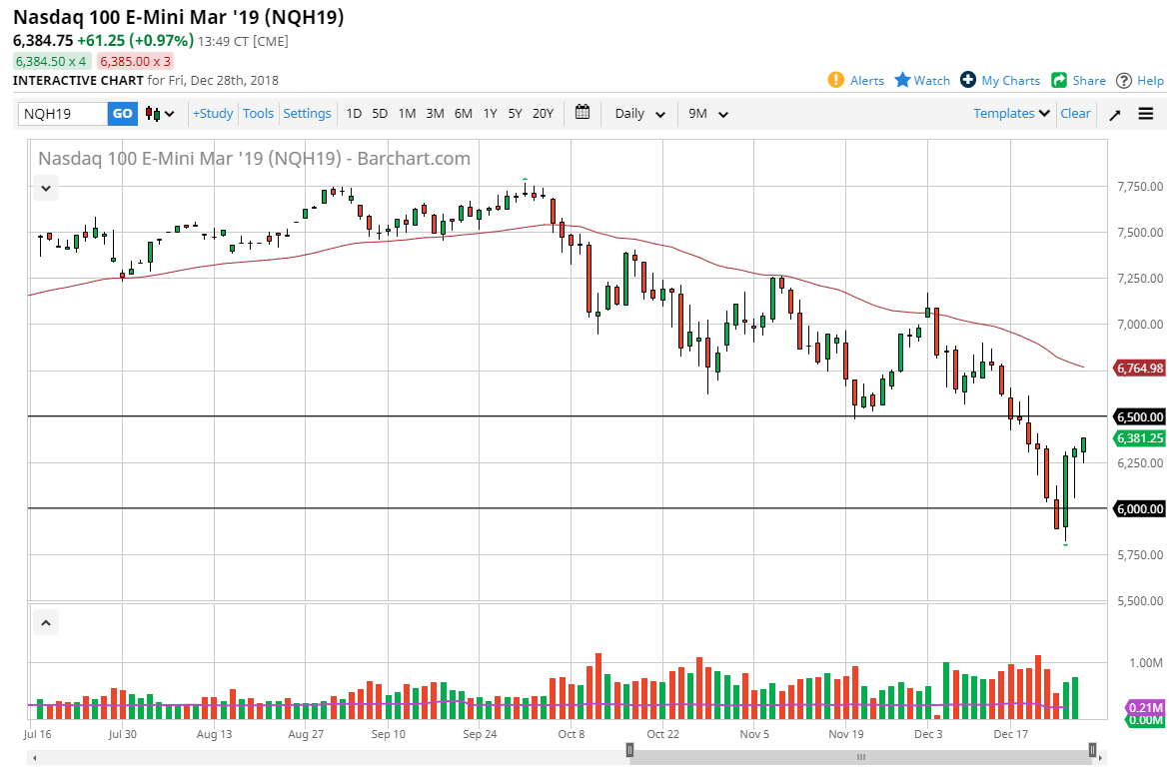Open the calendar date picker icon
The width and height of the screenshot is (1169, 768).
click(583, 113)
